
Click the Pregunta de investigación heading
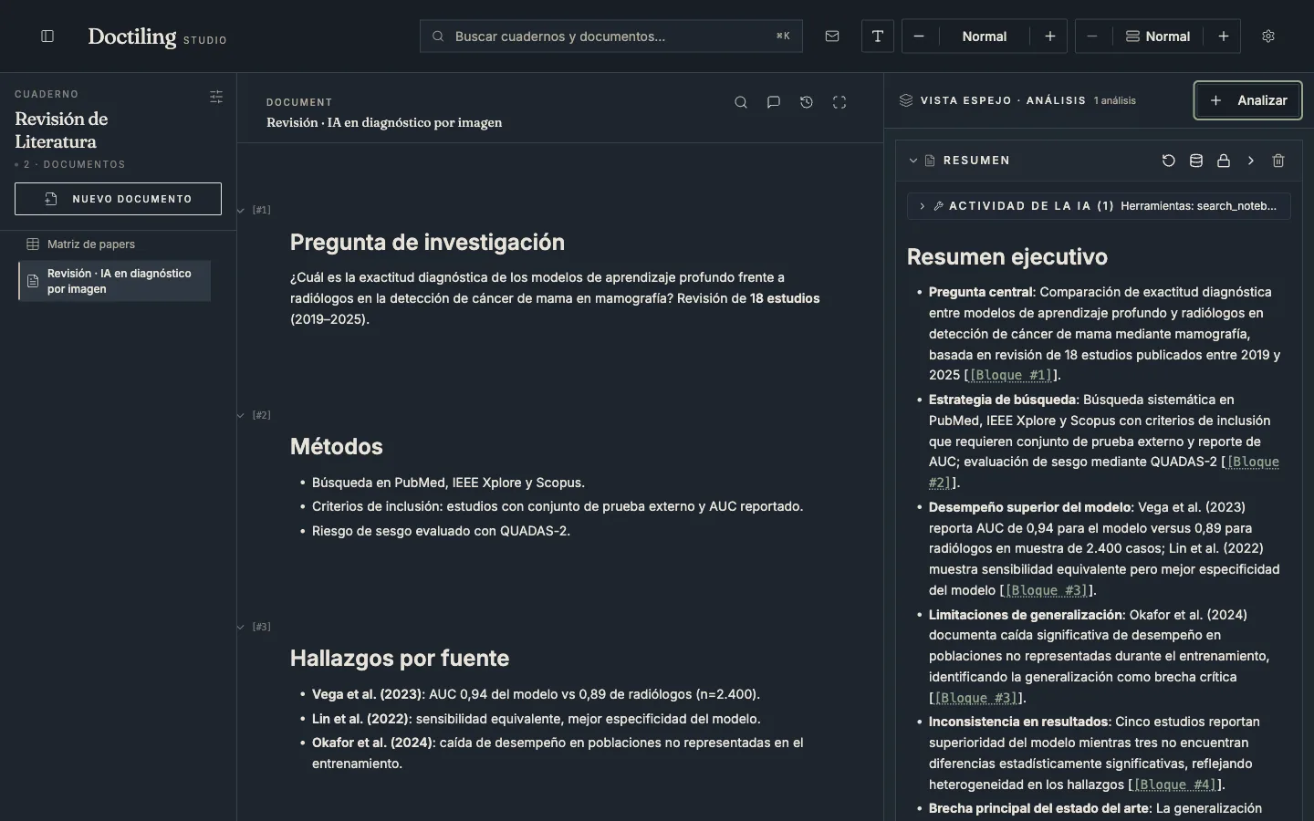pyautogui.click(x=427, y=243)
